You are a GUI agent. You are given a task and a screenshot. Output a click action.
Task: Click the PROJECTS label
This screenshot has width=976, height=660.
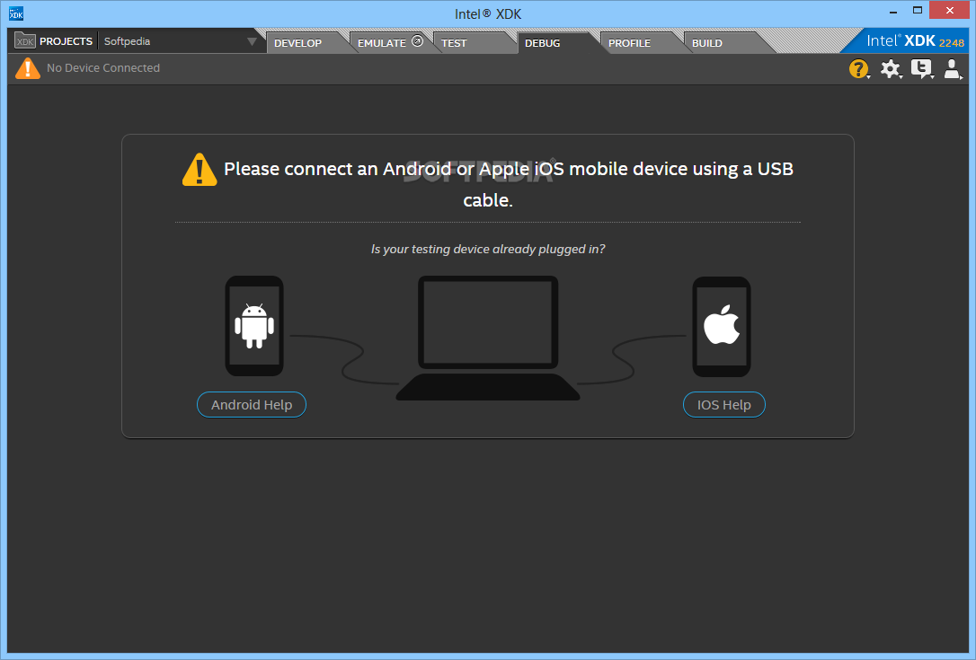coord(66,41)
